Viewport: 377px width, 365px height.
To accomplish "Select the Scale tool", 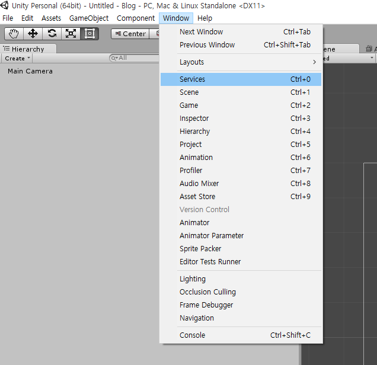I will tap(71, 34).
